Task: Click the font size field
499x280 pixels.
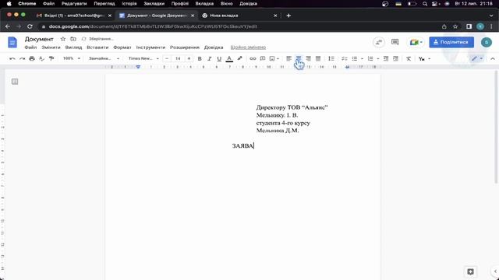Action: pos(178,59)
